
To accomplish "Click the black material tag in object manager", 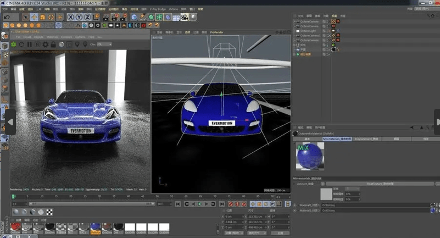I will coord(333,49).
